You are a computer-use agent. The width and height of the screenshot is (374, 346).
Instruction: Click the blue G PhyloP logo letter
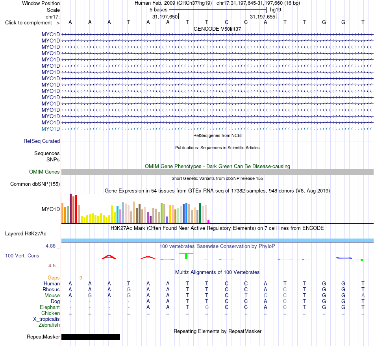344,258
